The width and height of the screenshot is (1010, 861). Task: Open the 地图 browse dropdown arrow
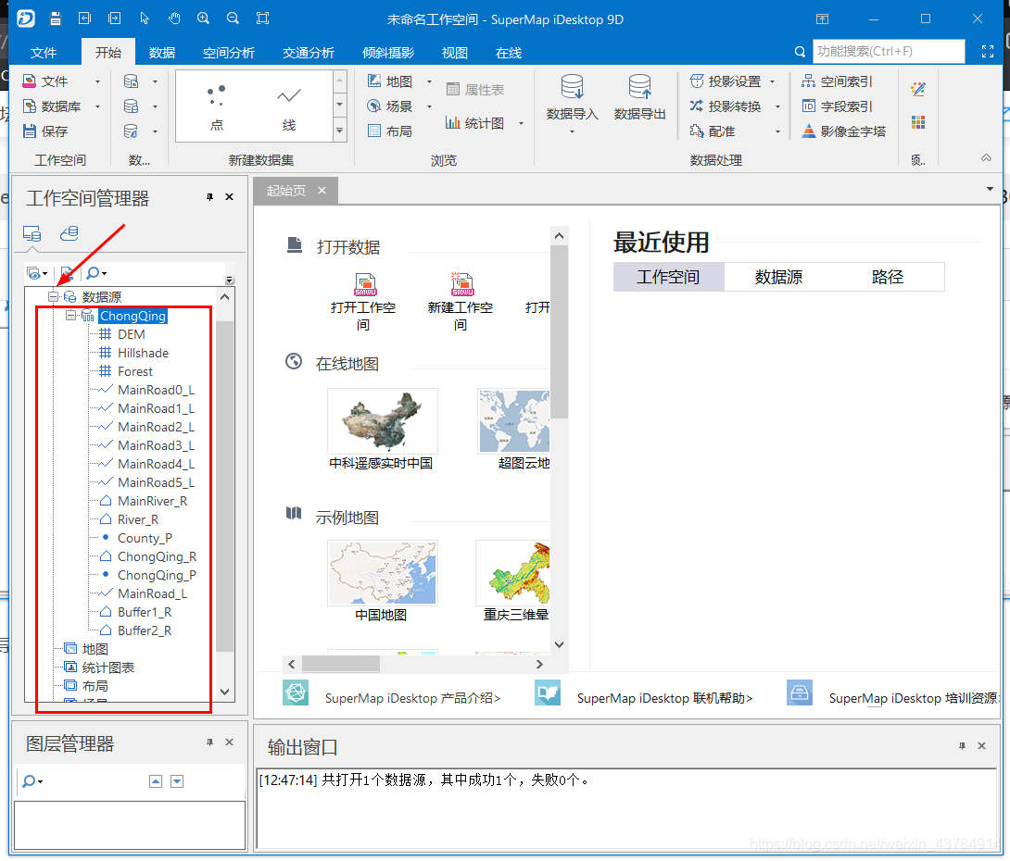[429, 81]
